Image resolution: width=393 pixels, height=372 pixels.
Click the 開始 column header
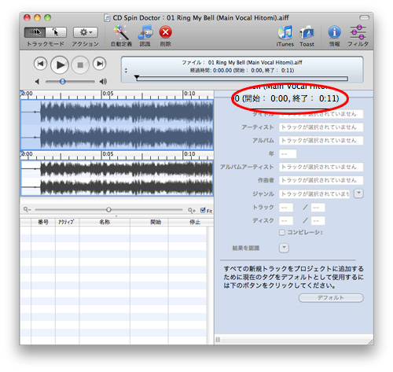[x=149, y=222]
